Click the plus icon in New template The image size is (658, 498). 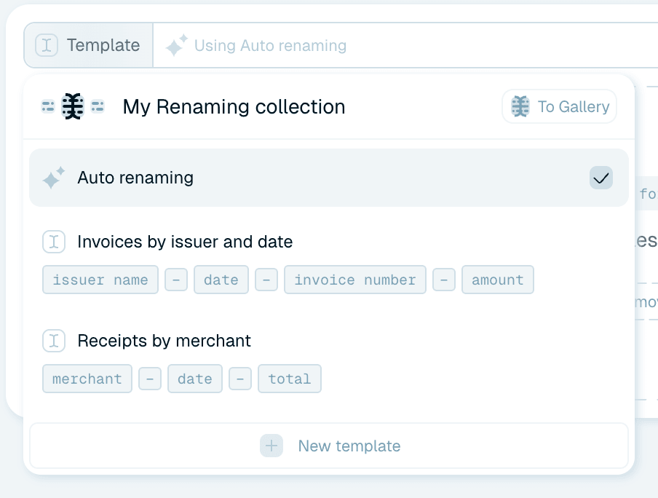point(271,446)
